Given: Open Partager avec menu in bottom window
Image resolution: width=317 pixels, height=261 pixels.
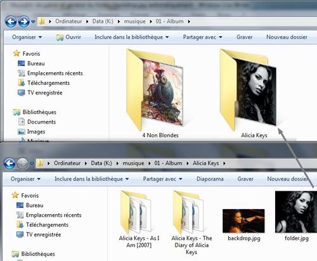Looking at the screenshot, I should point(162,179).
